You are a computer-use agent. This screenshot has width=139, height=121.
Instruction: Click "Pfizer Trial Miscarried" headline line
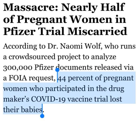[65, 31]
